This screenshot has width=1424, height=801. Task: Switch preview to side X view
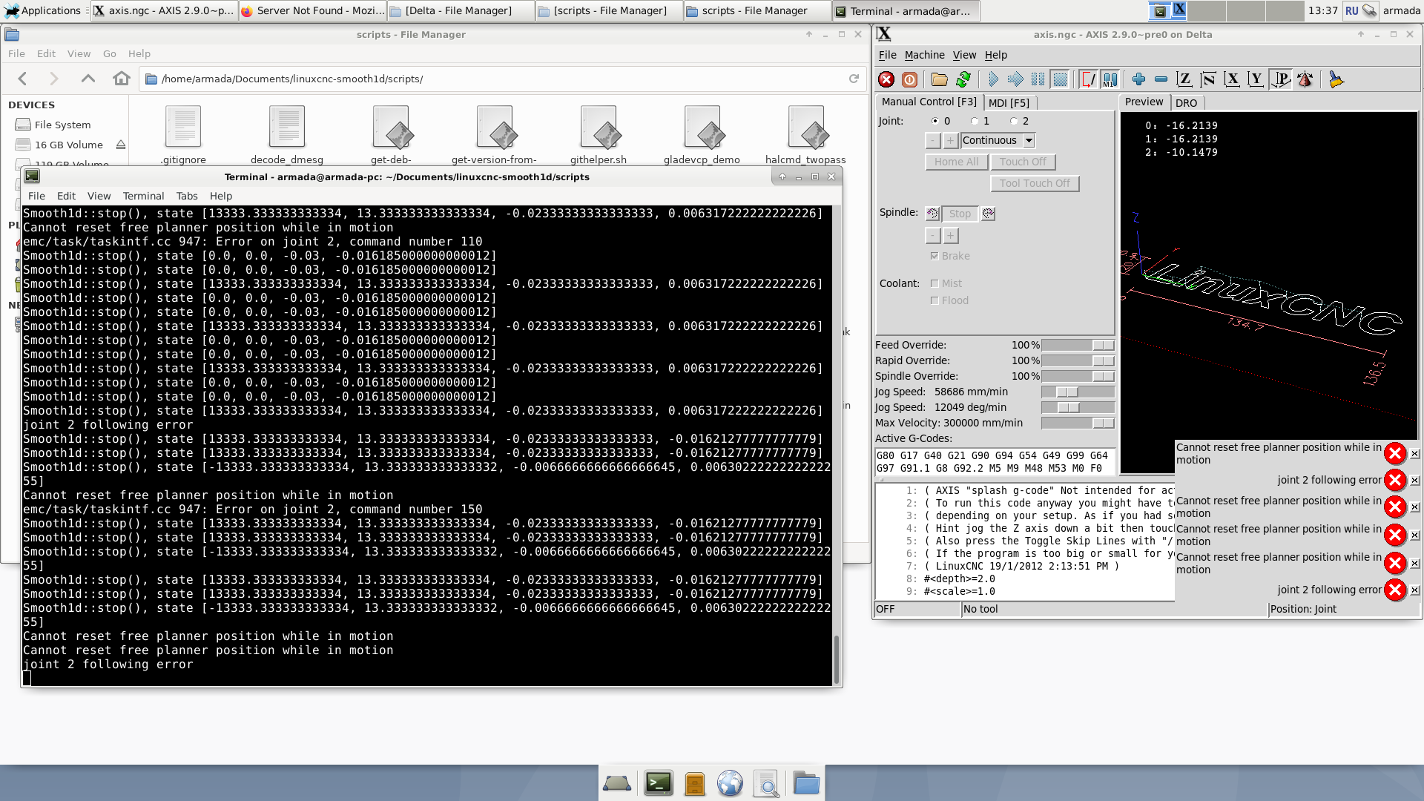(1232, 79)
